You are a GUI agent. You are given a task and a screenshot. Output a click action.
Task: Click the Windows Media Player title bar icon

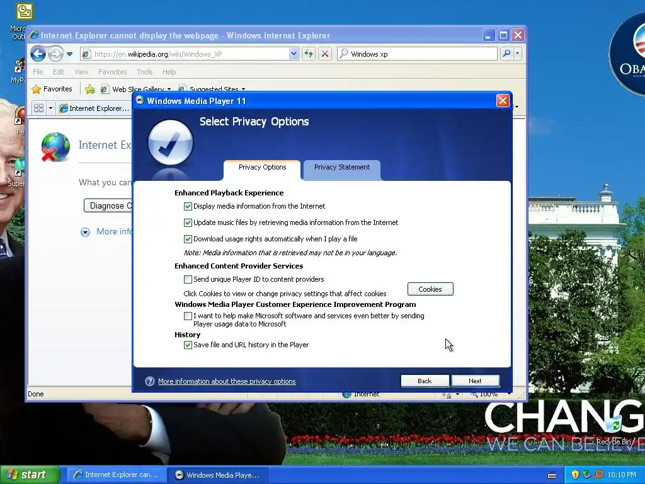(x=140, y=100)
